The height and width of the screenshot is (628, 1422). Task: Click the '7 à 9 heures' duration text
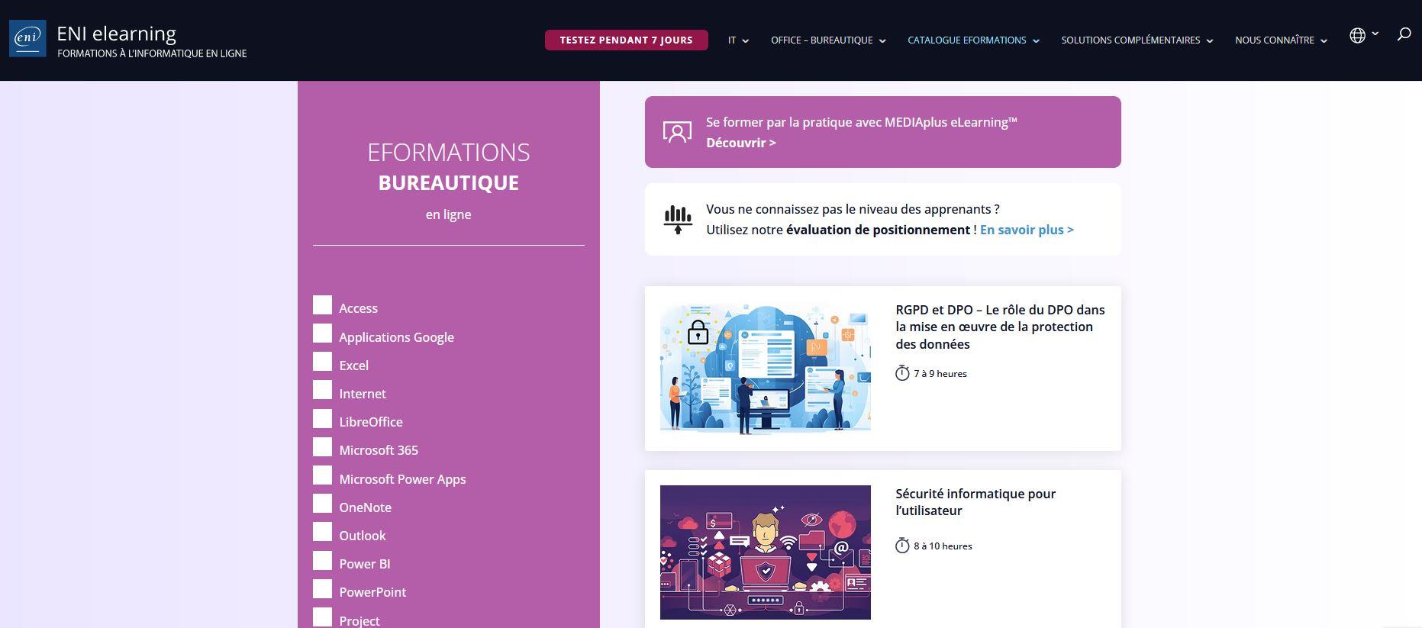click(x=940, y=373)
